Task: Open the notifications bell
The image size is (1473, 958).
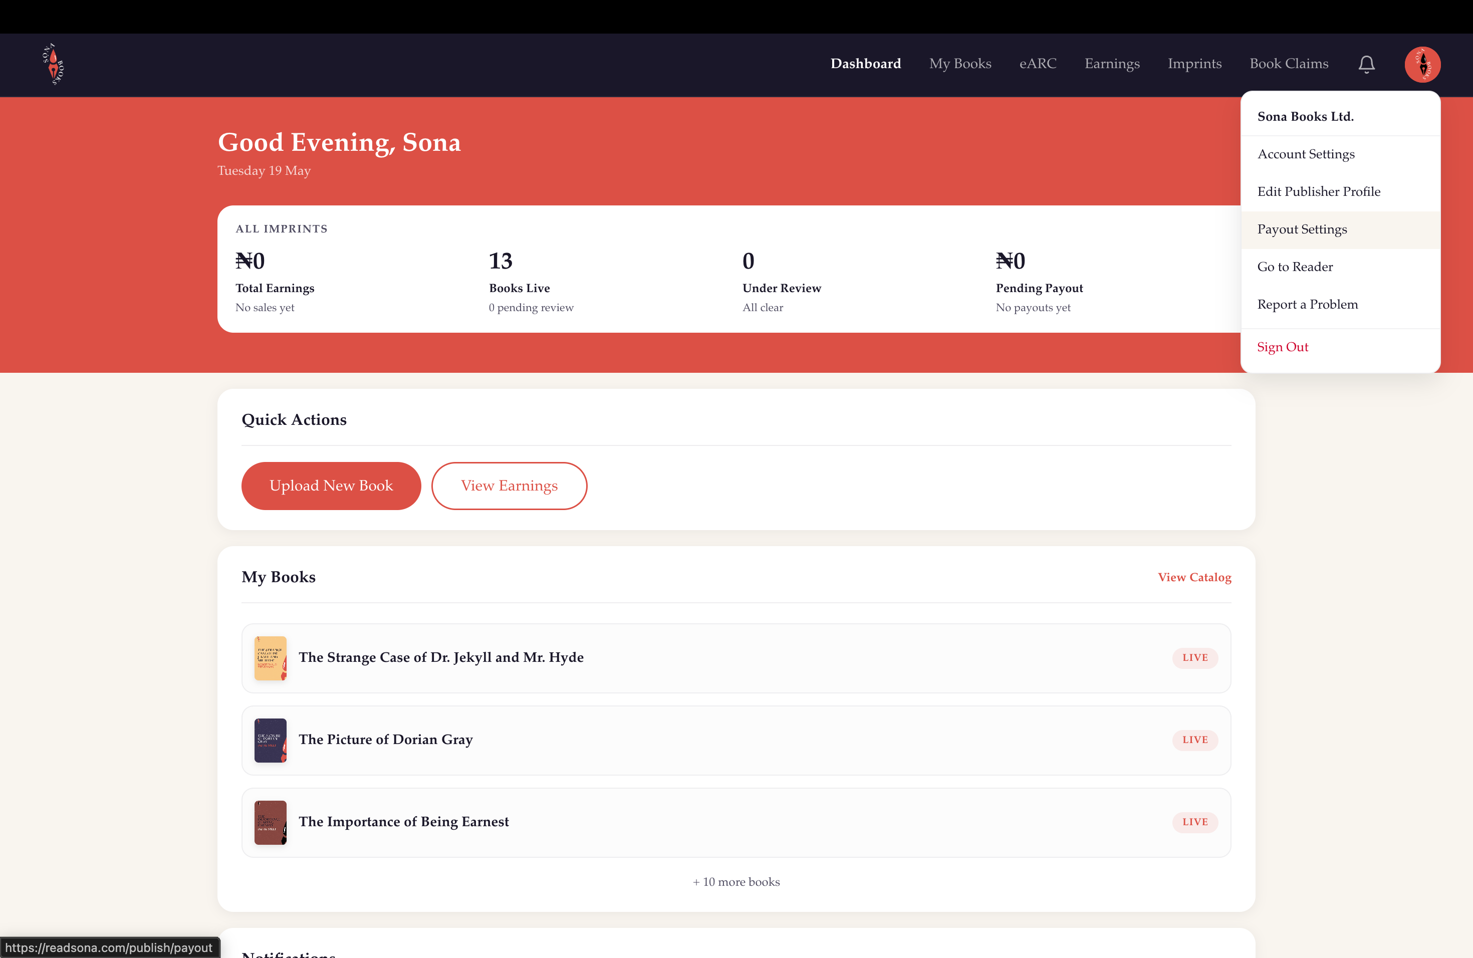Action: 1366,64
